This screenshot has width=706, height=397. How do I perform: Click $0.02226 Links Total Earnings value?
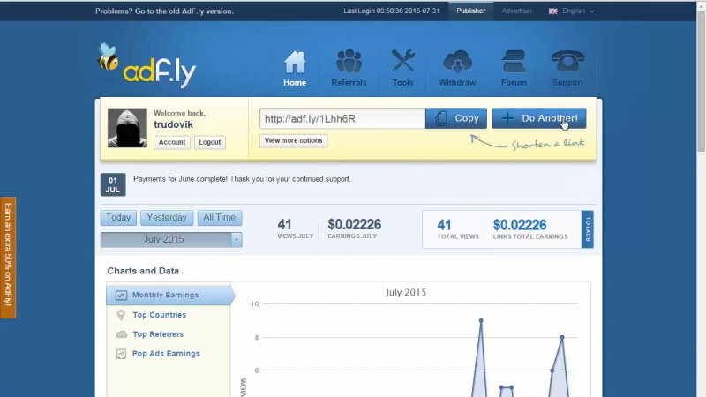(x=520, y=225)
